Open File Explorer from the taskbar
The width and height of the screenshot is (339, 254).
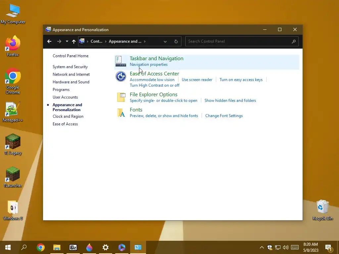click(x=57, y=247)
